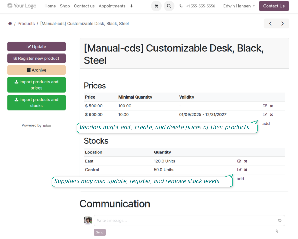Click Import products and stocks button
This screenshot has height=239, width=298.
[x=36, y=102]
